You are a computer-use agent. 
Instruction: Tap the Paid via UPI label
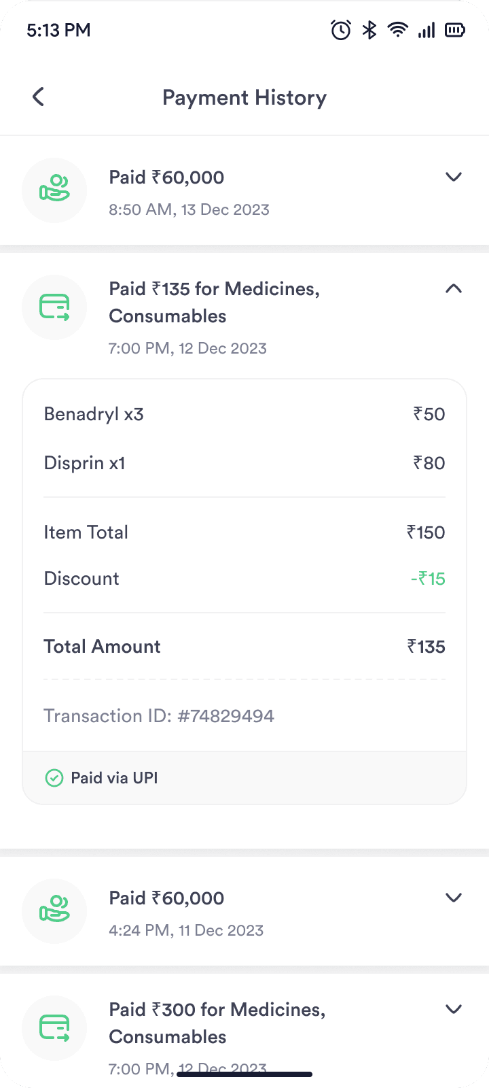pos(114,778)
